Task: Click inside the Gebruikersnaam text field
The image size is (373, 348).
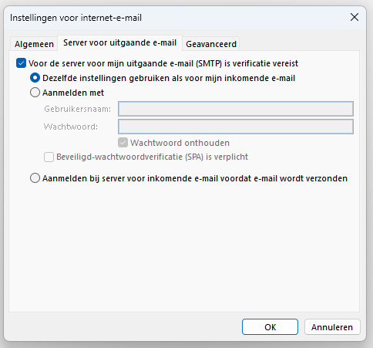Action: (x=236, y=109)
